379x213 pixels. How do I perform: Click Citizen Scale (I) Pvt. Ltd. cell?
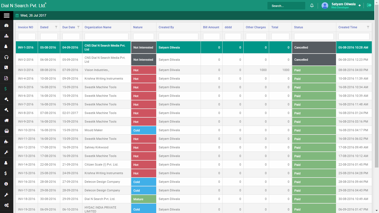pyautogui.click(x=107, y=165)
